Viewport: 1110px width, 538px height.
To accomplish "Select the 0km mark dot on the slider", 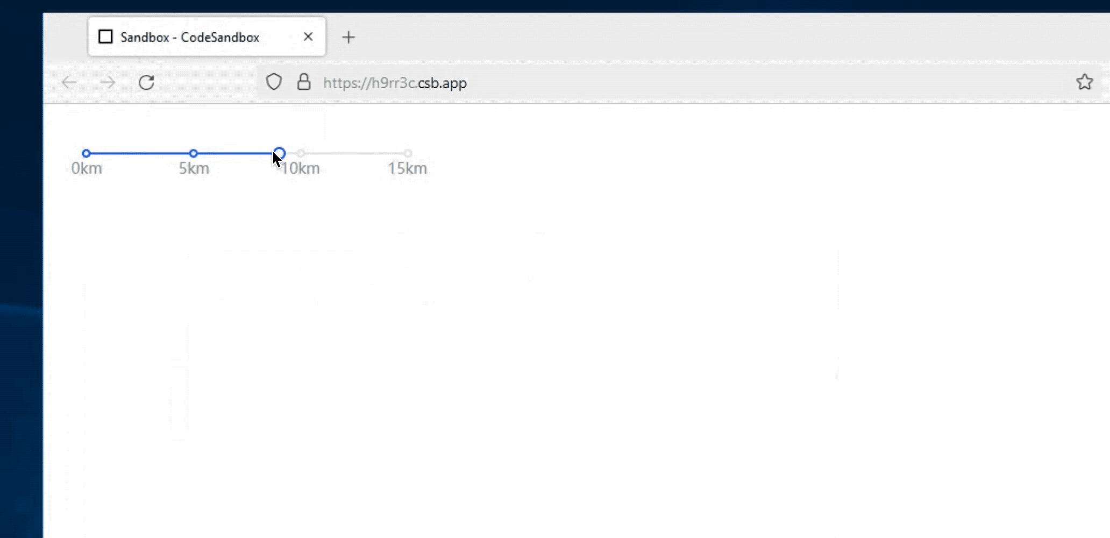I will coord(85,153).
